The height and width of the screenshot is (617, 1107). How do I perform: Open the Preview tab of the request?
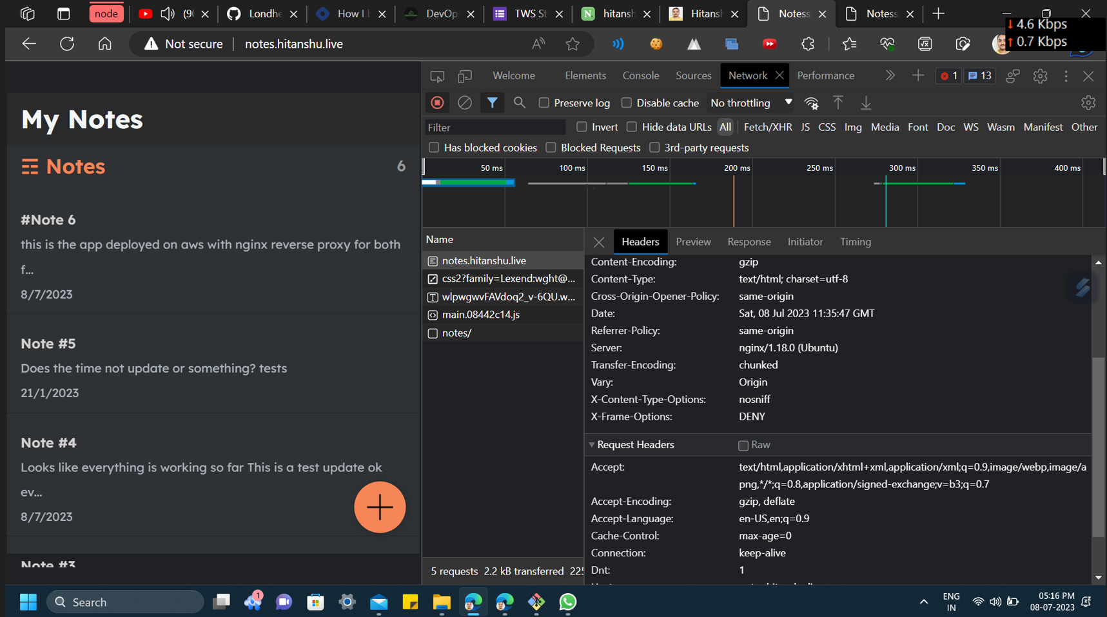tap(693, 241)
